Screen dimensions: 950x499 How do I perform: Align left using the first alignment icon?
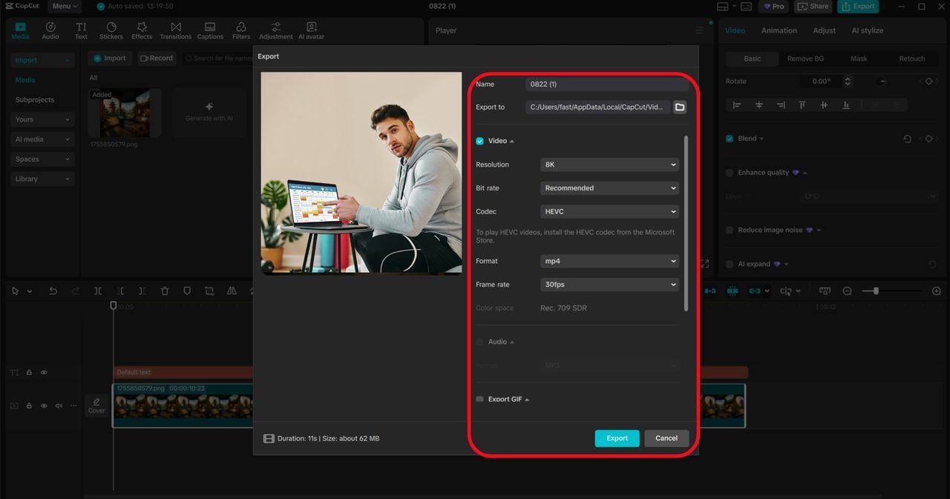[737, 105]
